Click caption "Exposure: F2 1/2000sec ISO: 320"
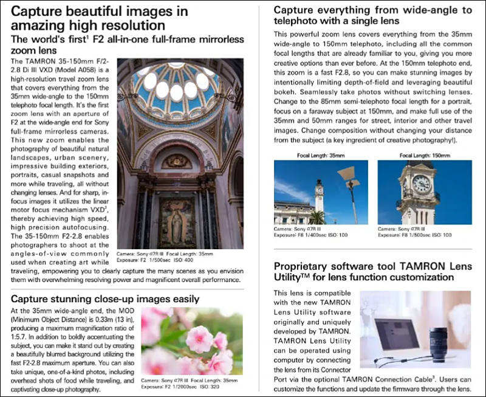This screenshot has height=397, width=486. click(180, 387)
